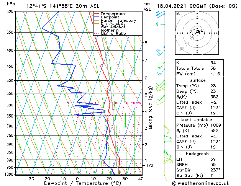This screenshot has height=186, width=241.
Task: Click the Totals Totals value 38
Action: coord(213,68)
